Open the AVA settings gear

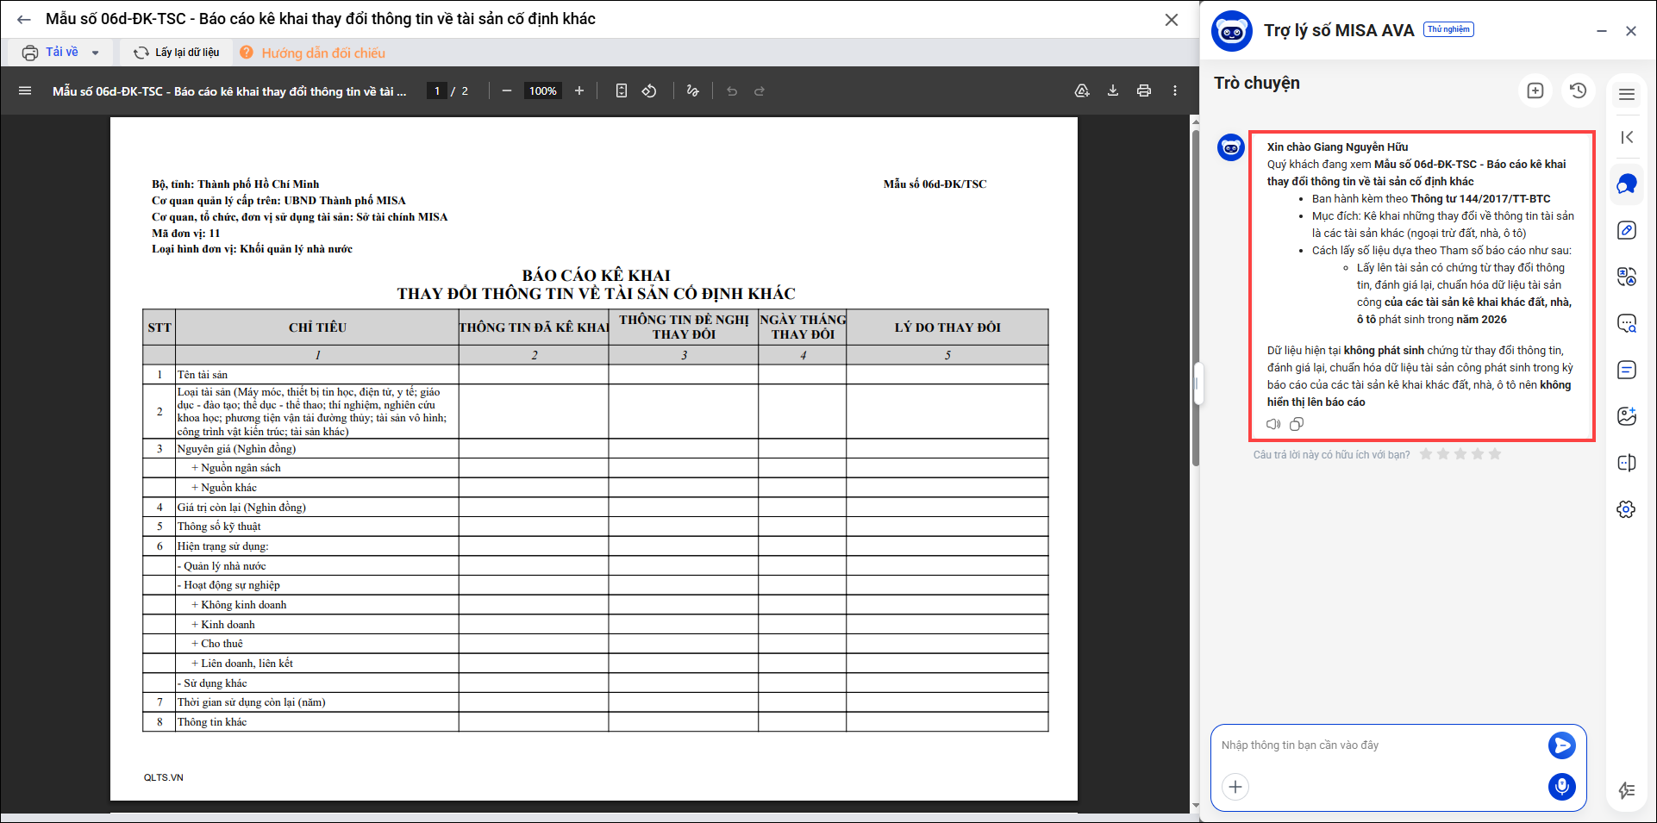click(x=1627, y=509)
